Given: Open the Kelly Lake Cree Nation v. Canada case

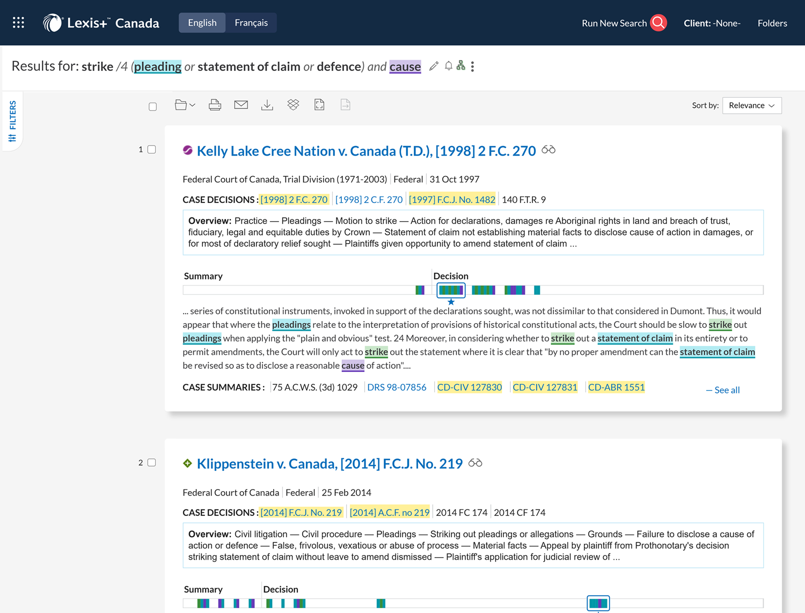Looking at the screenshot, I should 366,151.
